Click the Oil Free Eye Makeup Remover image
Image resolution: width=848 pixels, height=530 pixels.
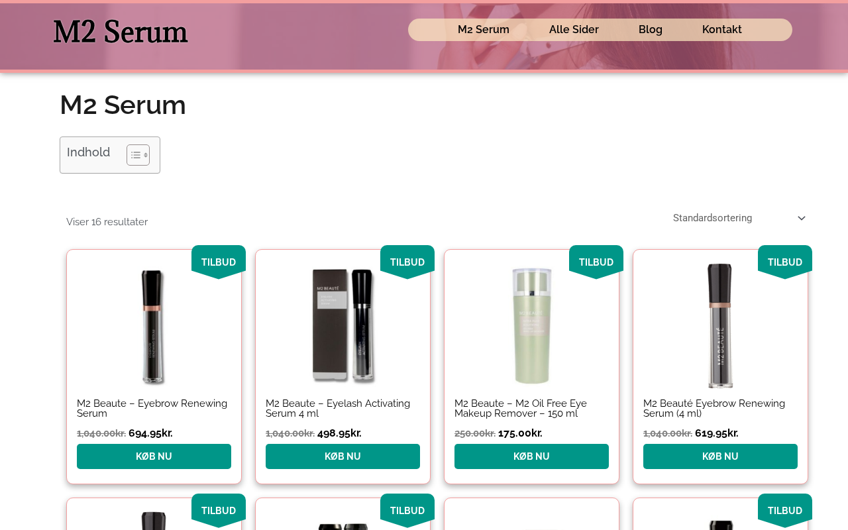point(531,325)
